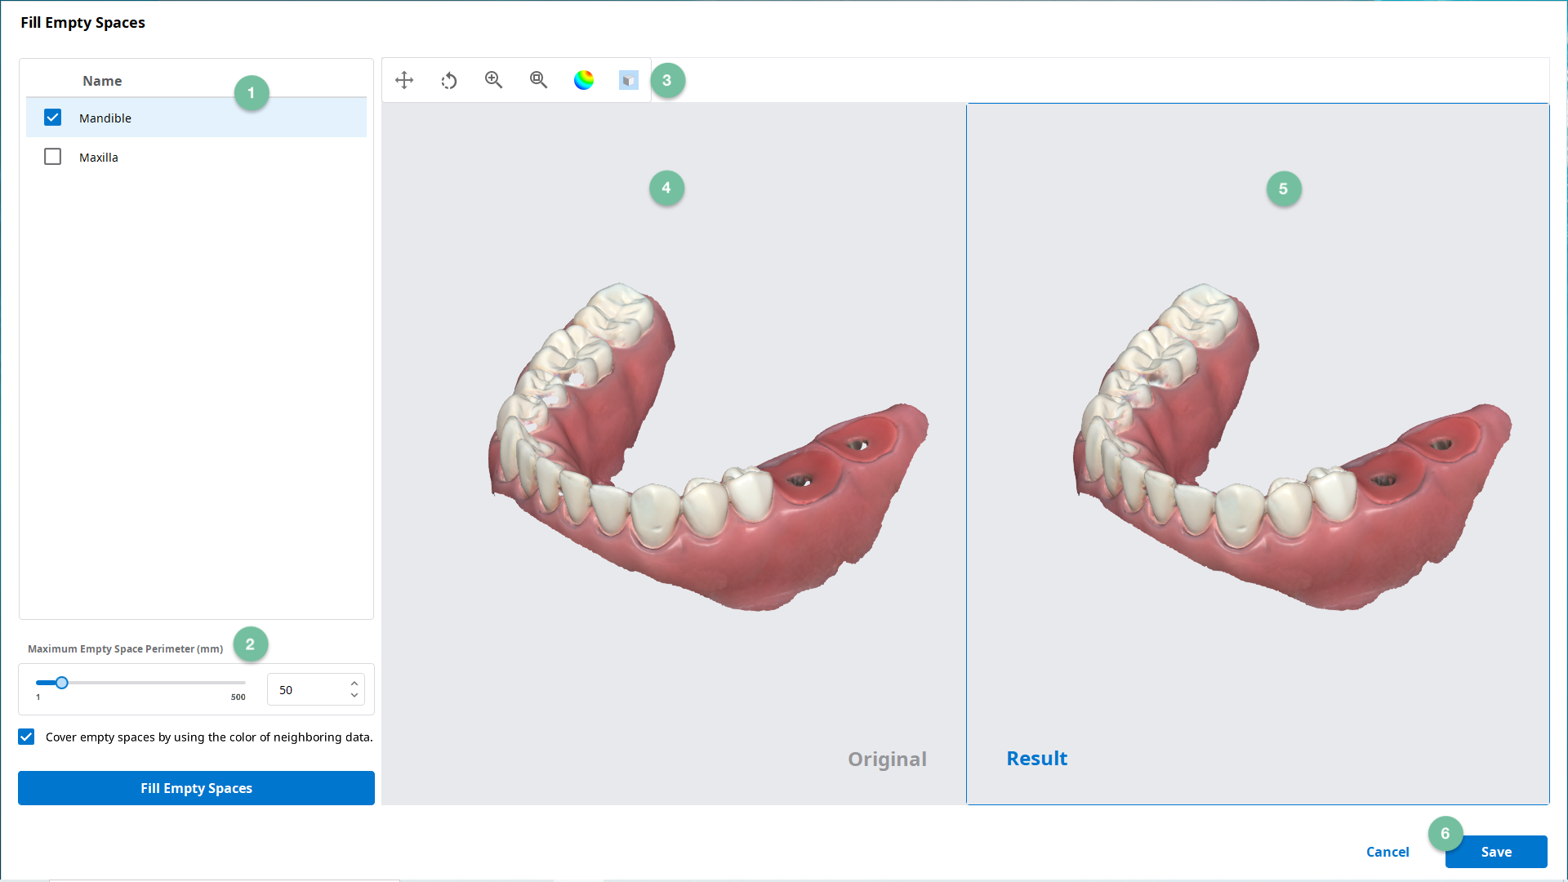Select the Rotate view tool
Viewport: 1568px width, 882px height.
click(x=449, y=80)
